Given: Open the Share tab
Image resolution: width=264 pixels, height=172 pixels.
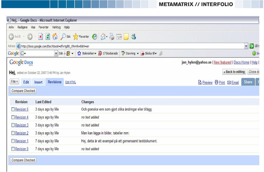Looking at the screenshot, I should [248, 82].
